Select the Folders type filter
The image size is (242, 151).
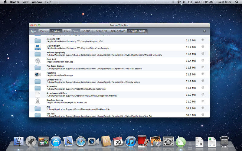[x=56, y=31]
